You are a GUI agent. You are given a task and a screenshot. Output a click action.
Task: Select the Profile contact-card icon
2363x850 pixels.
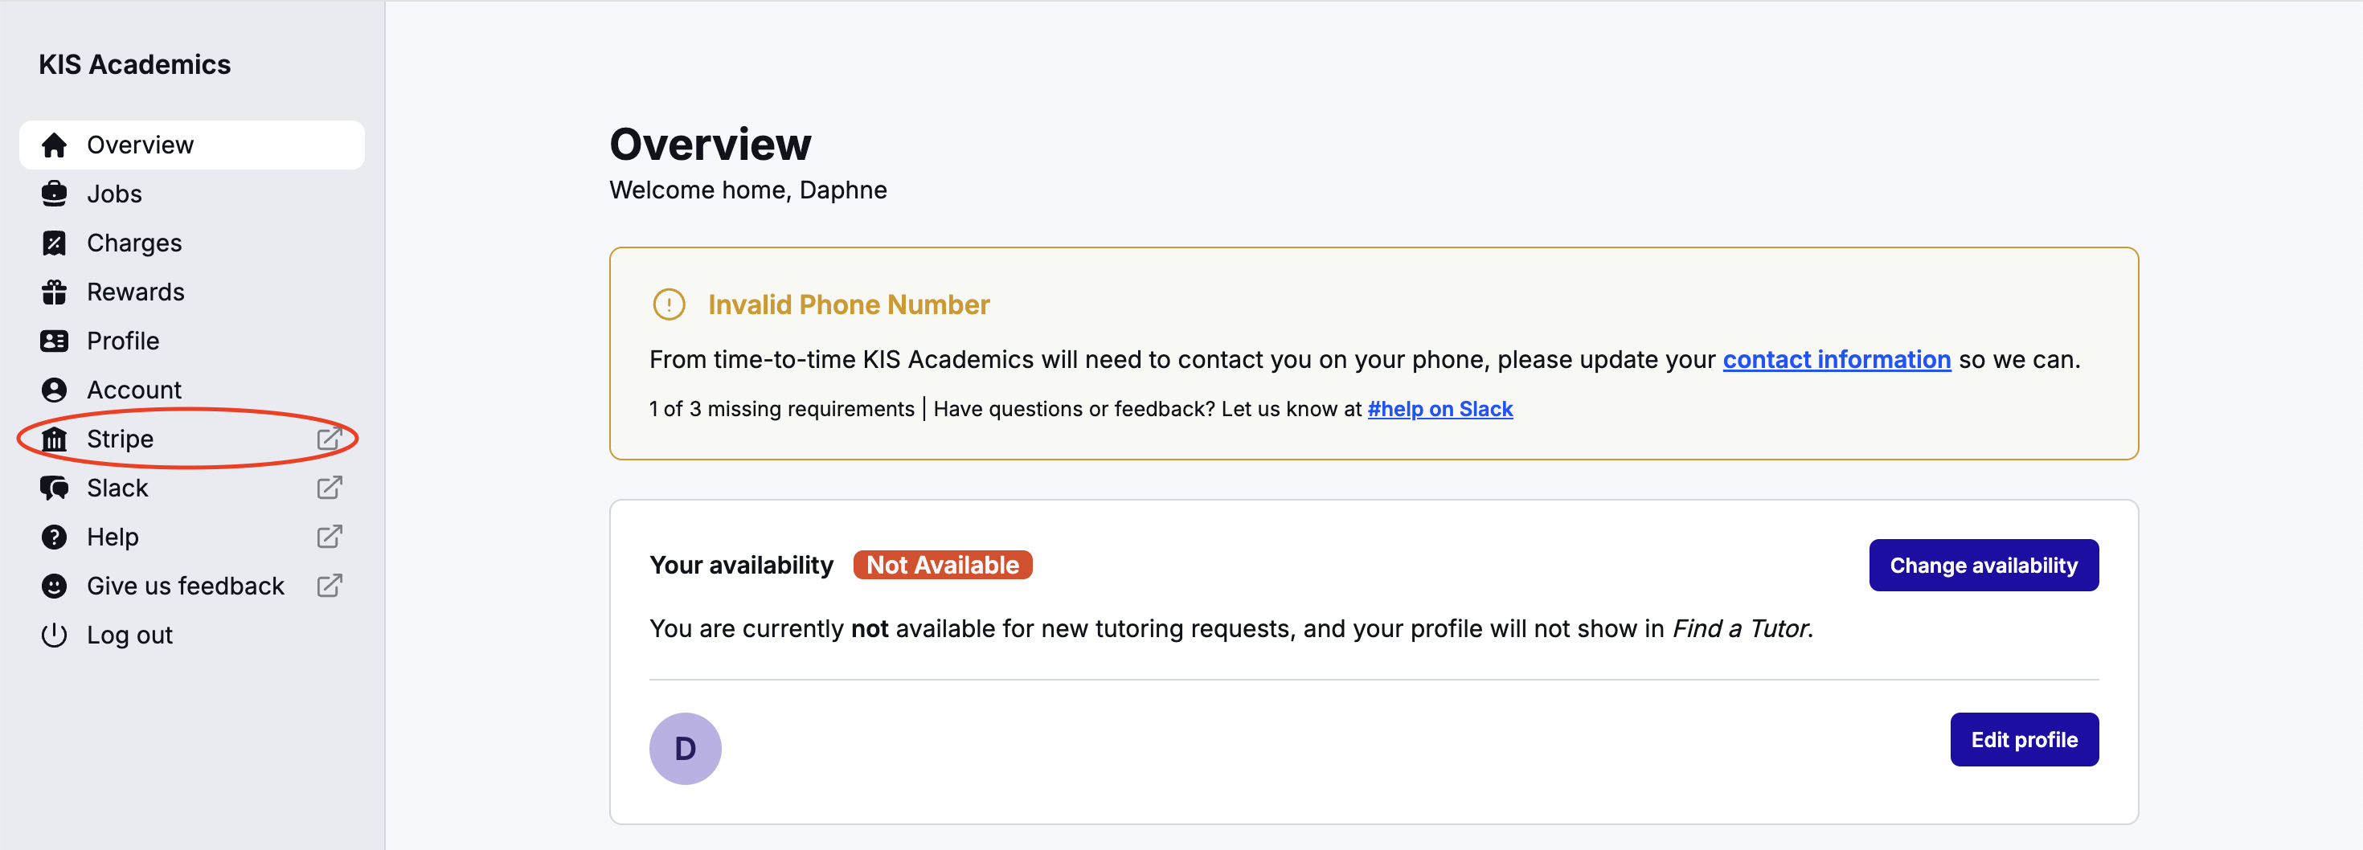(x=54, y=340)
